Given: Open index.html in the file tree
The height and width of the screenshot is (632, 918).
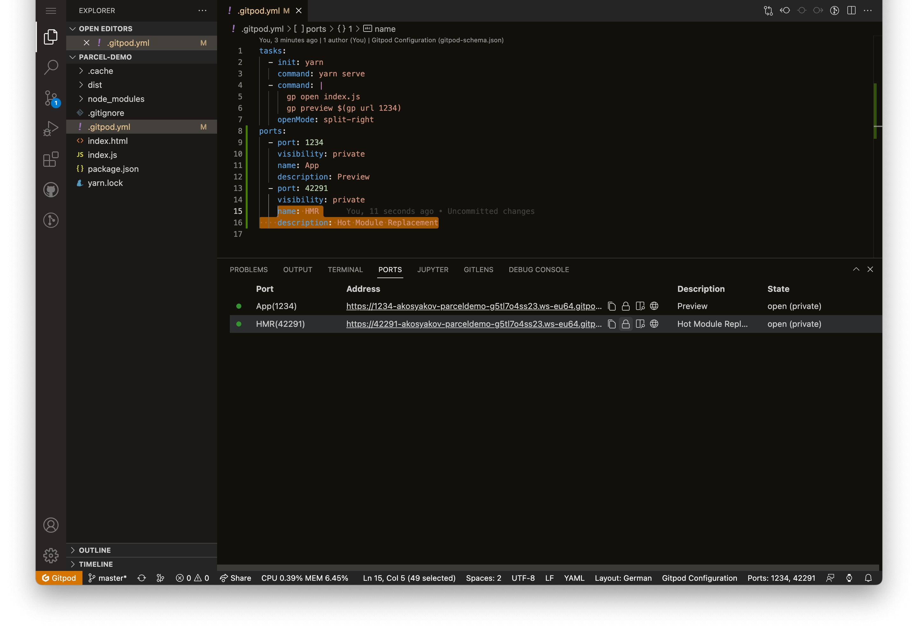Looking at the screenshot, I should [141, 141].
